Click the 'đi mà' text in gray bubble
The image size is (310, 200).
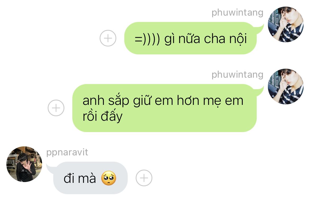coord(80,178)
